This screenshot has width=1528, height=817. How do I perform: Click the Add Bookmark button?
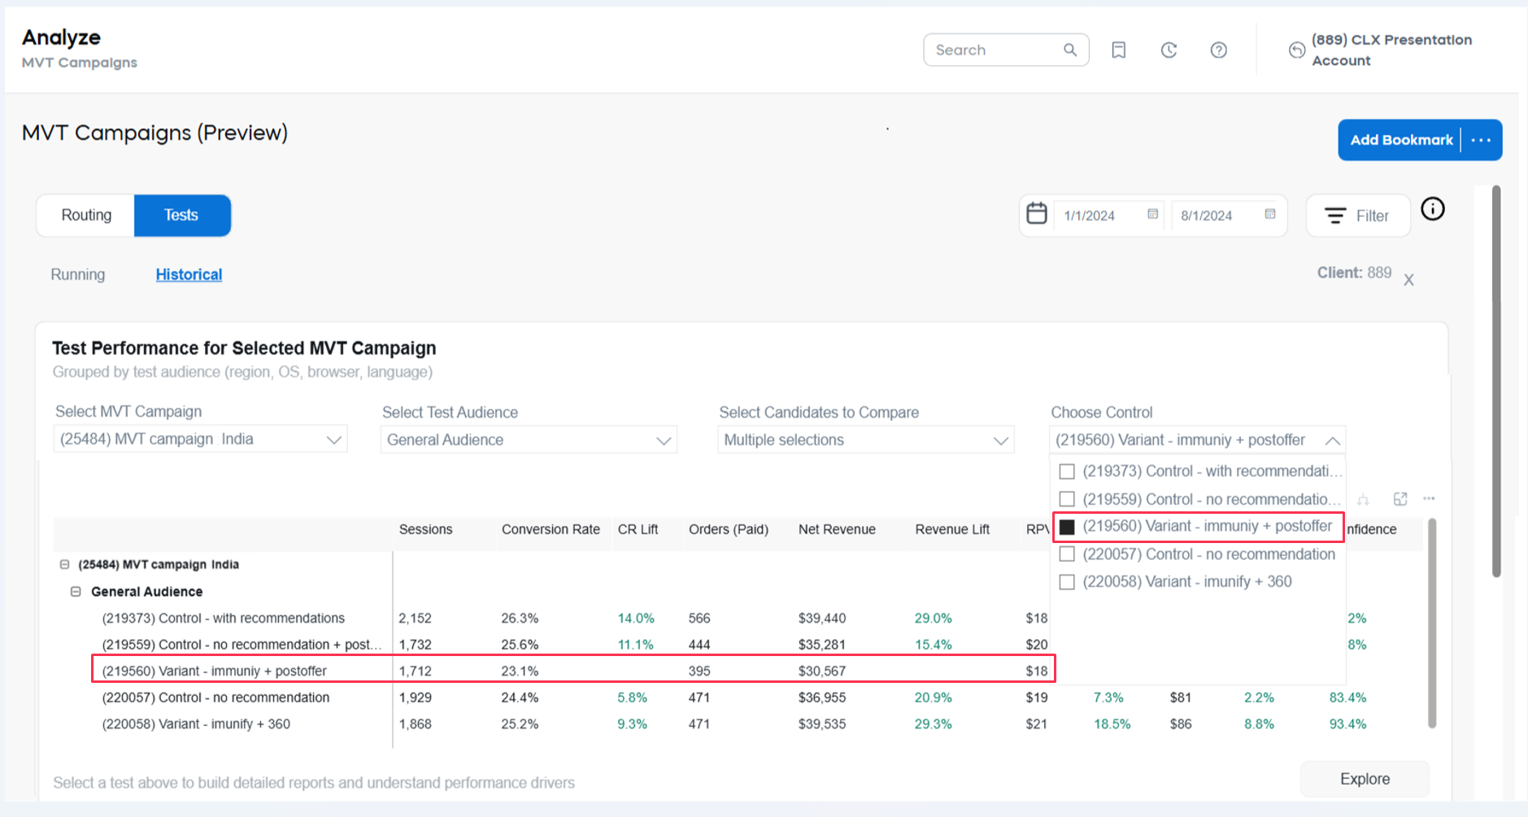pos(1400,140)
